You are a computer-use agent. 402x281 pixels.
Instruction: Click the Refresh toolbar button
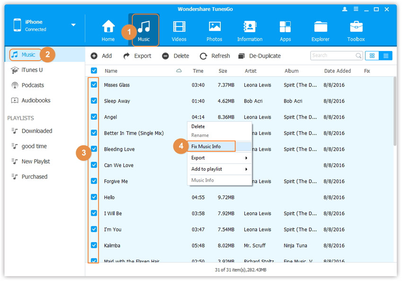point(215,56)
